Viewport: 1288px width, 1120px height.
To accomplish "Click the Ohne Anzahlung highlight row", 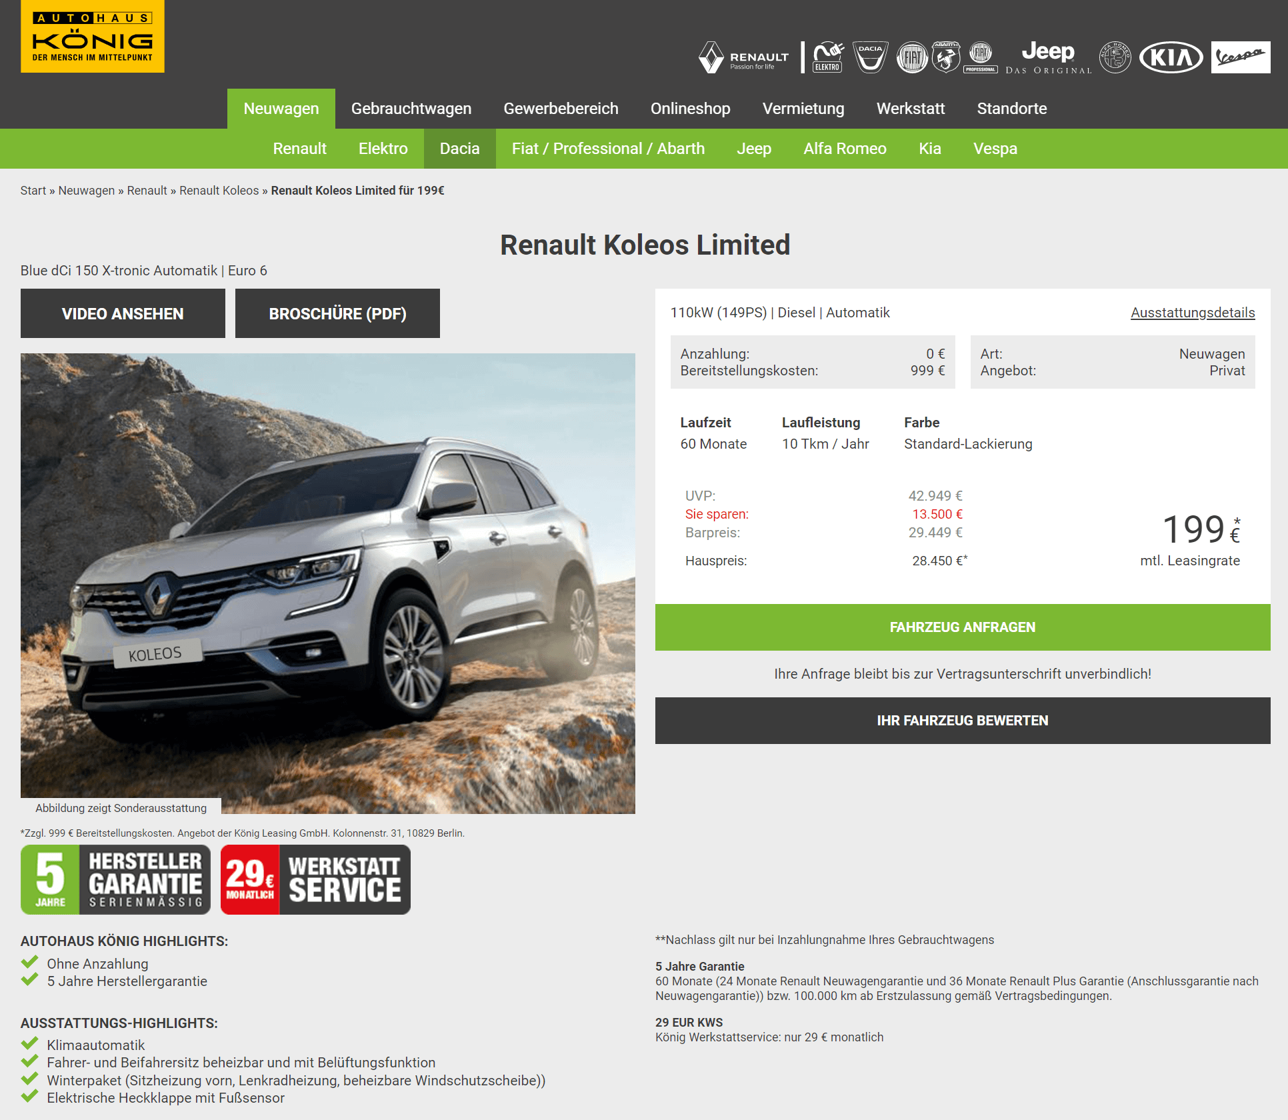I will pyautogui.click(x=85, y=963).
